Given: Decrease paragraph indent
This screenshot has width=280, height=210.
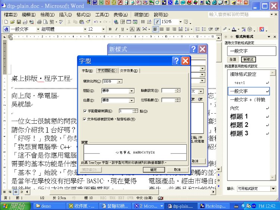Looking at the screenshot, I should click(211, 29).
